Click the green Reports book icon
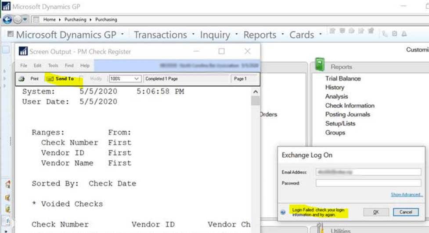This screenshot has height=233, width=429. [x=320, y=64]
